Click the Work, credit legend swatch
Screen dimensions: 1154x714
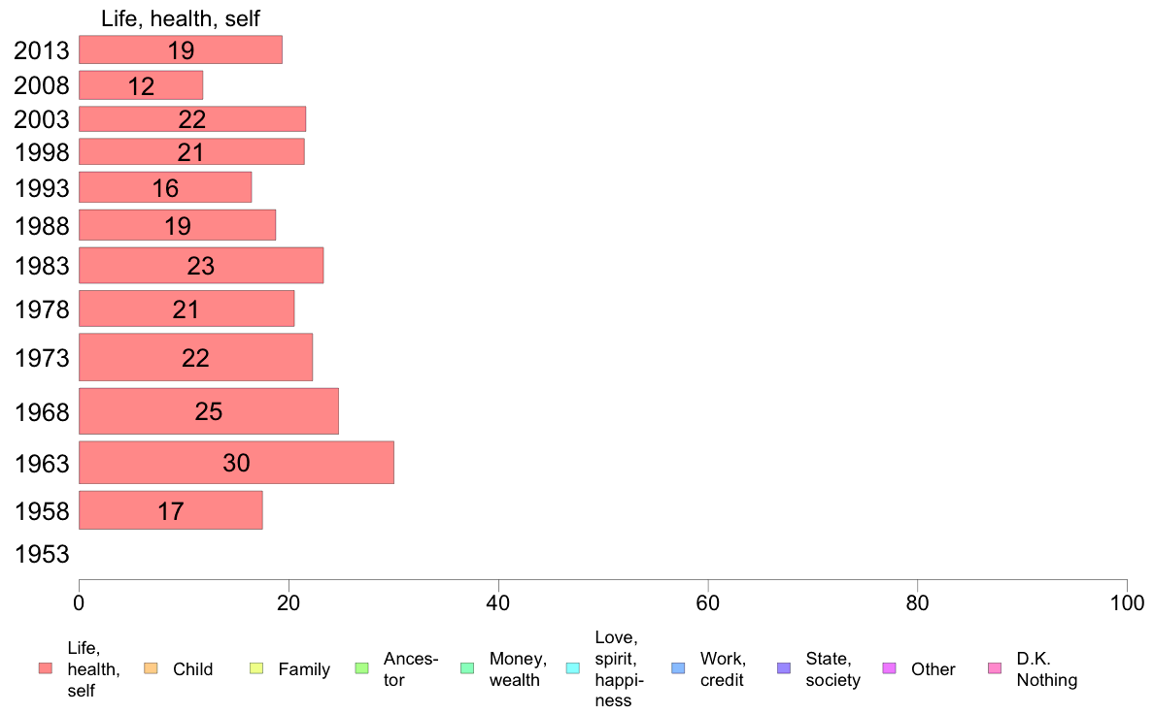[x=679, y=668]
